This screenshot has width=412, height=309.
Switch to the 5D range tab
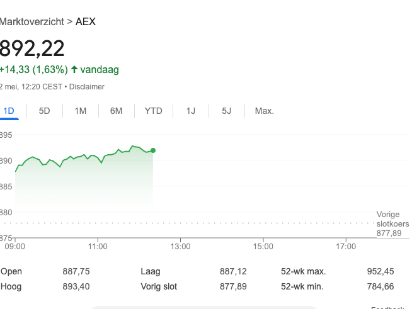44,111
